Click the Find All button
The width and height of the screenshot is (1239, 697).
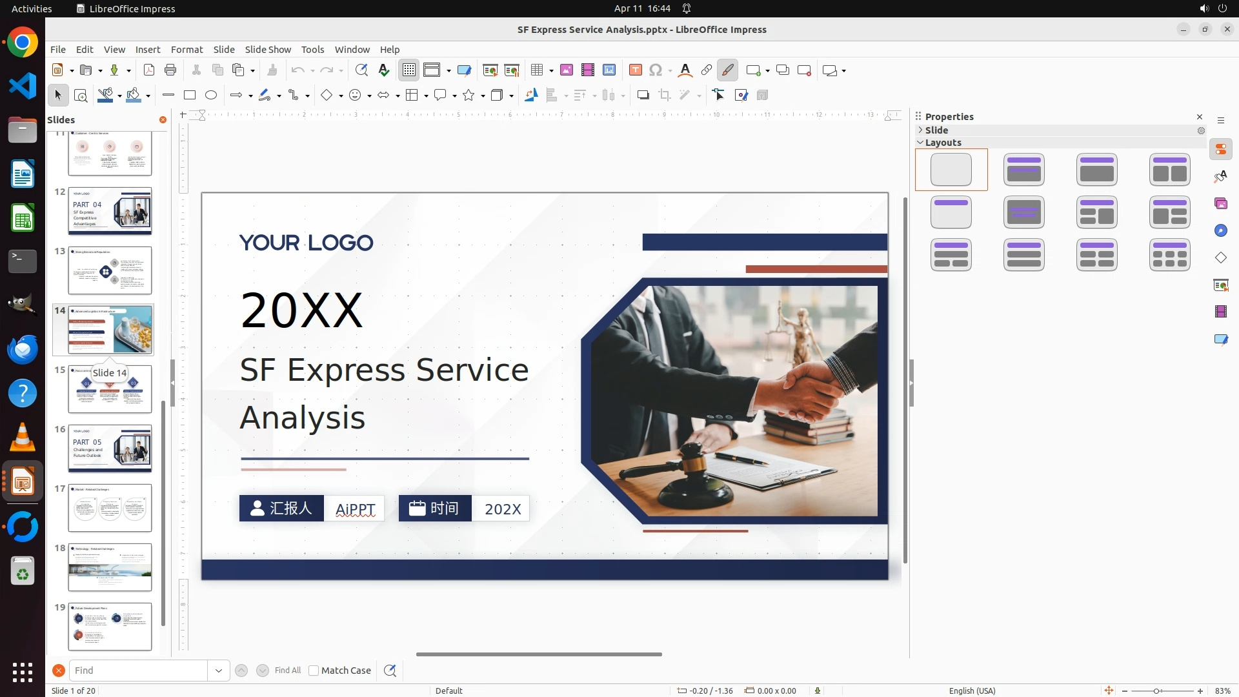click(x=288, y=671)
